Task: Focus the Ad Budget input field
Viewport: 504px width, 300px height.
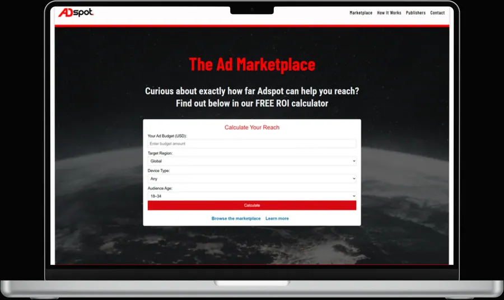Action: point(251,144)
